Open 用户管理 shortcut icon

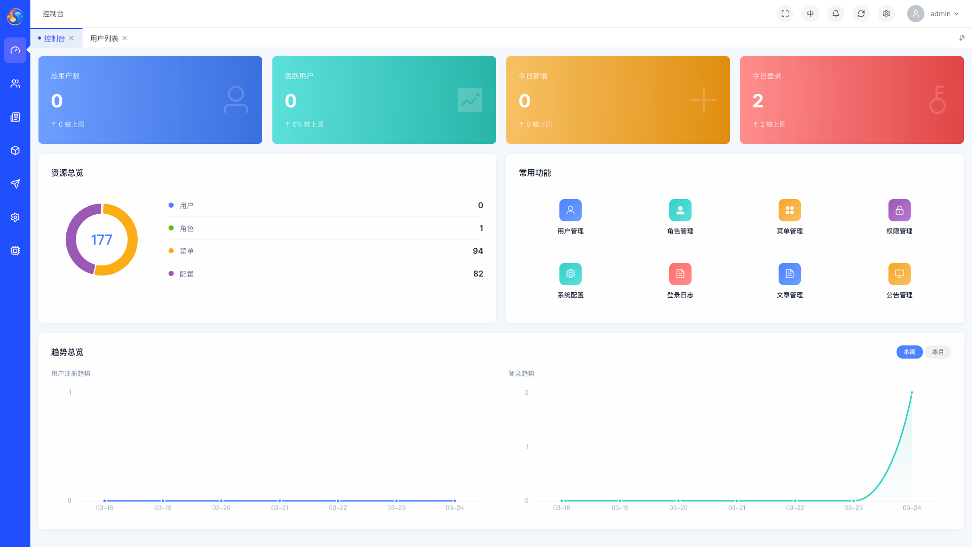coord(570,210)
